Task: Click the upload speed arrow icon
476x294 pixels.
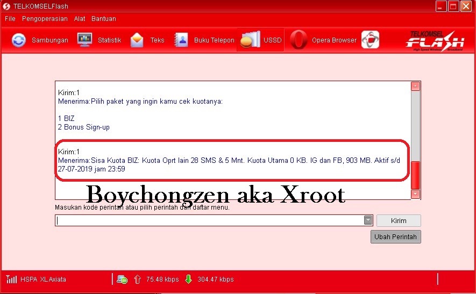Action: [137, 279]
